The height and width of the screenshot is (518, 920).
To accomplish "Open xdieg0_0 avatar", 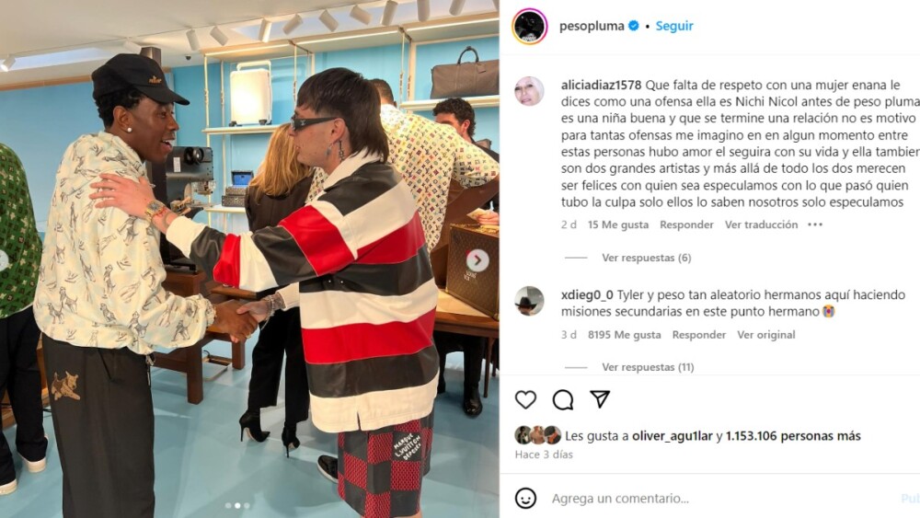I will point(529,301).
